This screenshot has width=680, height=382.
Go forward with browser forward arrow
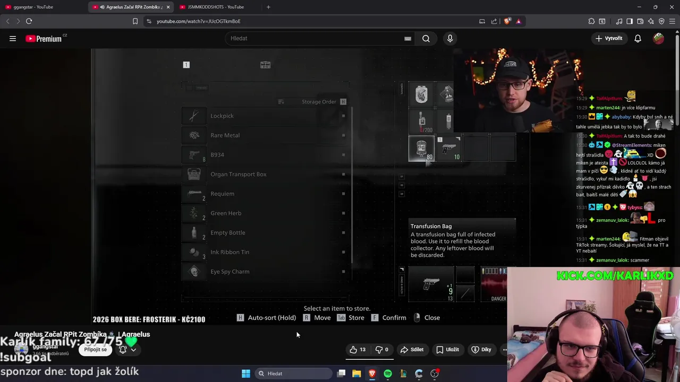tap(18, 21)
